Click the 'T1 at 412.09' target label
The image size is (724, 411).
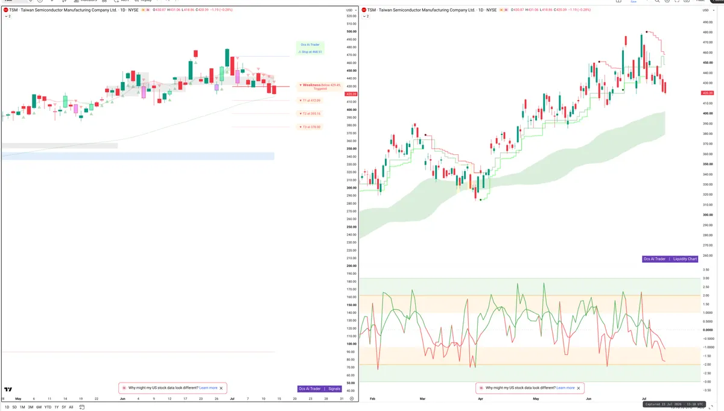tap(310, 101)
